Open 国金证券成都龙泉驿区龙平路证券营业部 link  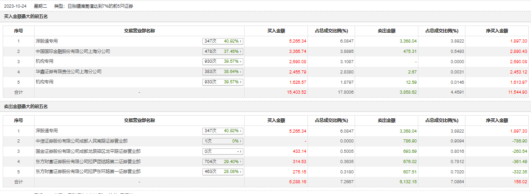[x=88, y=151]
